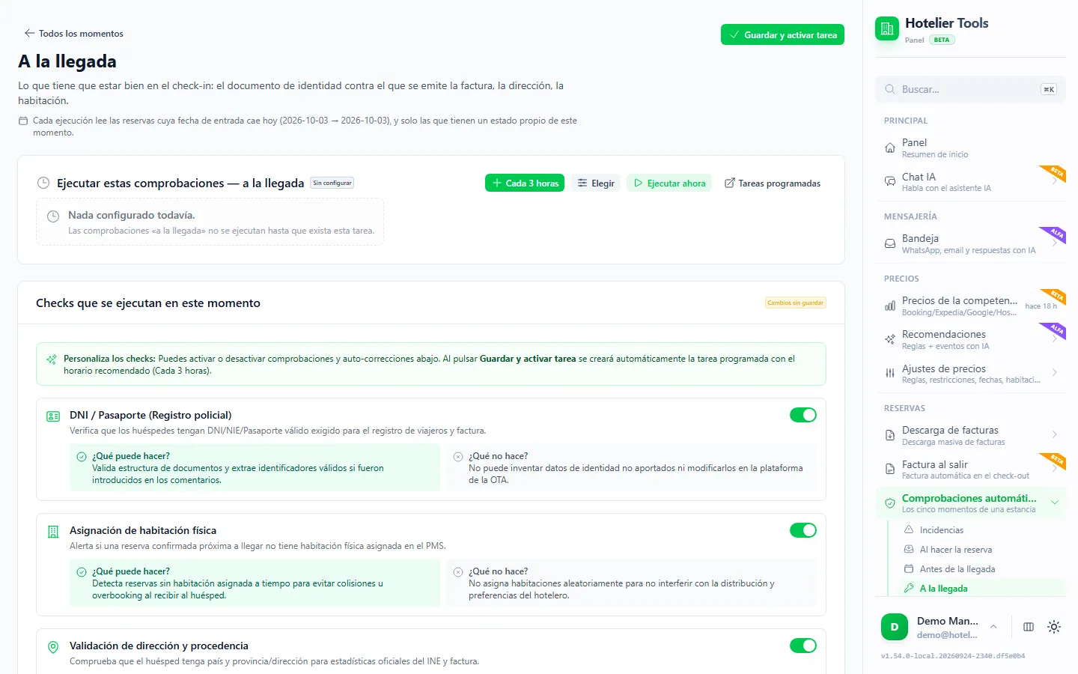The width and height of the screenshot is (1078, 674).
Task: Click the Ajustes de precios sliders icon
Action: (x=890, y=373)
